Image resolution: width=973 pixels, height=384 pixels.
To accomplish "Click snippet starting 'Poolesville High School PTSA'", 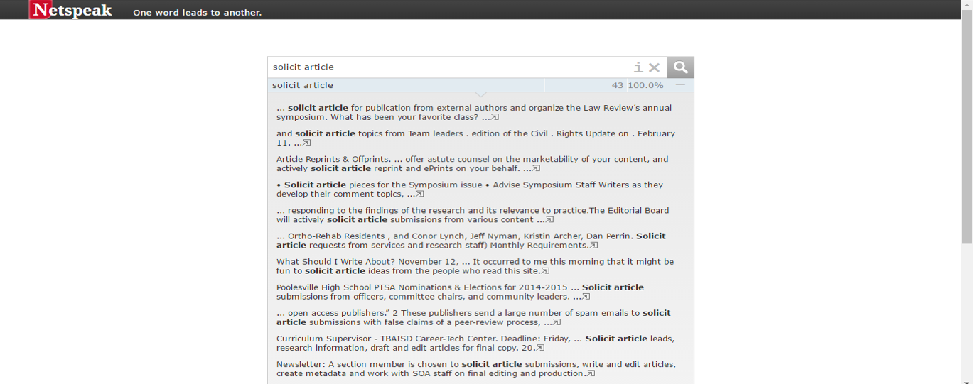I will pyautogui.click(x=460, y=292).
